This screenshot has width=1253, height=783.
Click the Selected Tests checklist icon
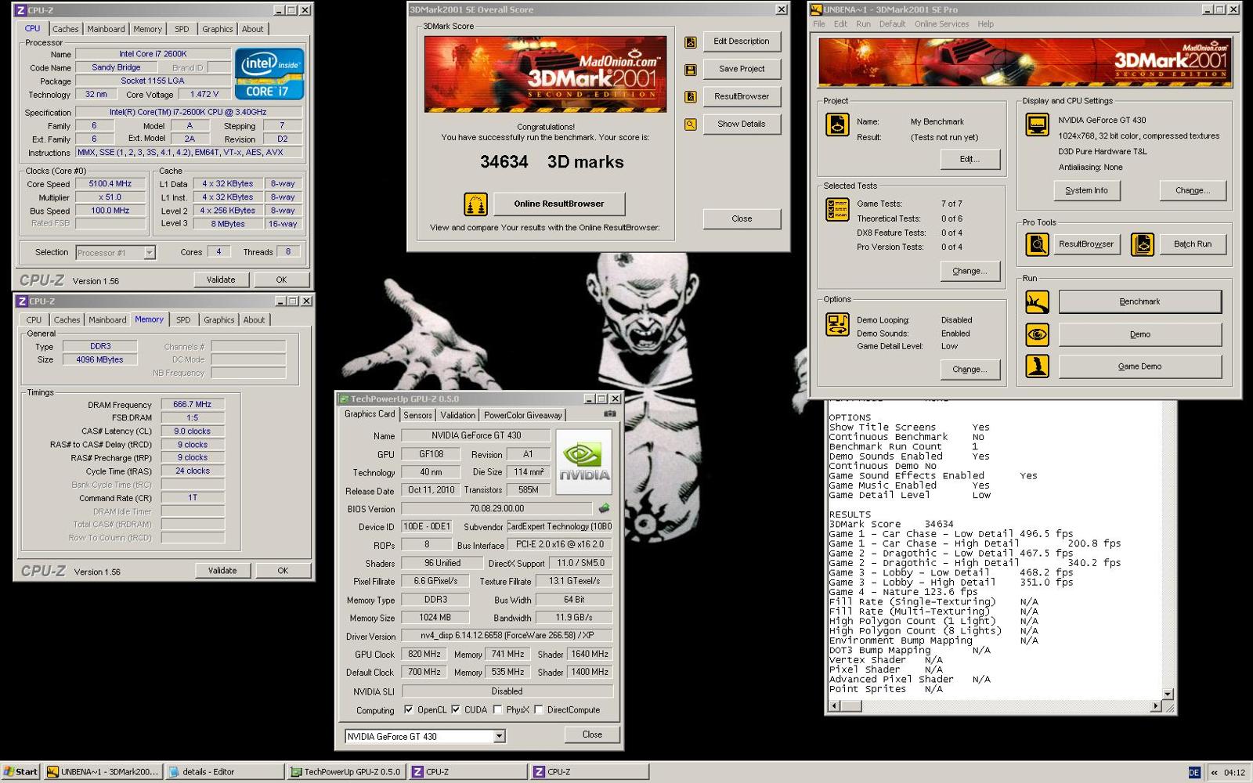pyautogui.click(x=837, y=210)
